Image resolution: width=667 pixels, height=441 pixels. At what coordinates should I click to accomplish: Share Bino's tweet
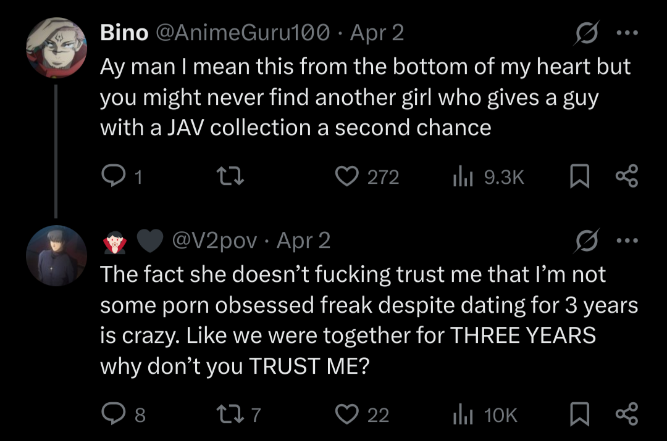click(626, 177)
